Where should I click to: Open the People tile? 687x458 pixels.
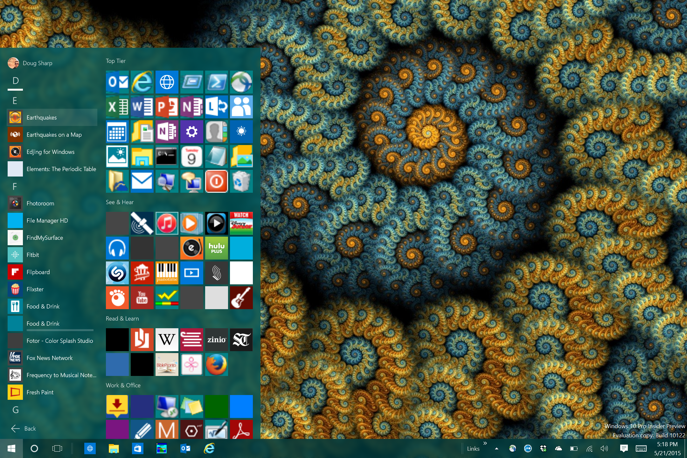pos(241,107)
